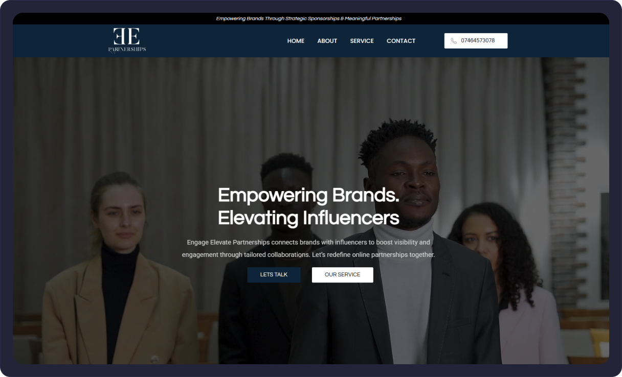
Task: Click the LETS TALK button
Action: 274,275
